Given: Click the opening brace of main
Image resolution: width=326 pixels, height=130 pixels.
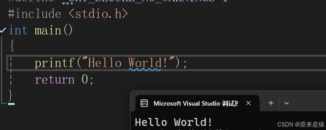Looking at the screenshot, I should (12, 46).
